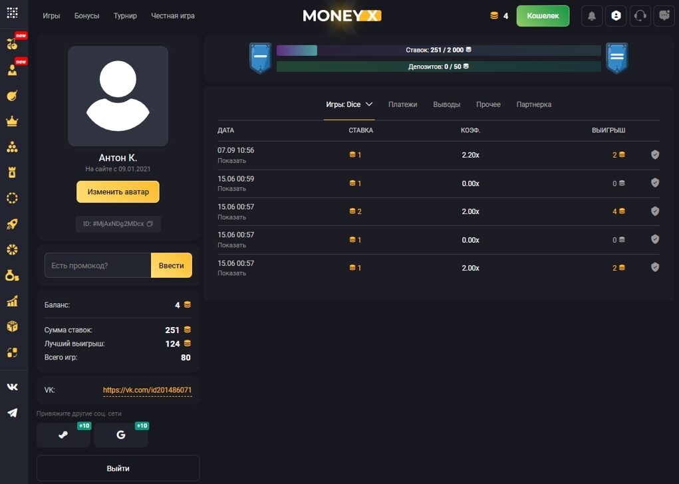
Task: Click the fairness shield for the 07.09 10:56 bet
Action: tap(655, 154)
